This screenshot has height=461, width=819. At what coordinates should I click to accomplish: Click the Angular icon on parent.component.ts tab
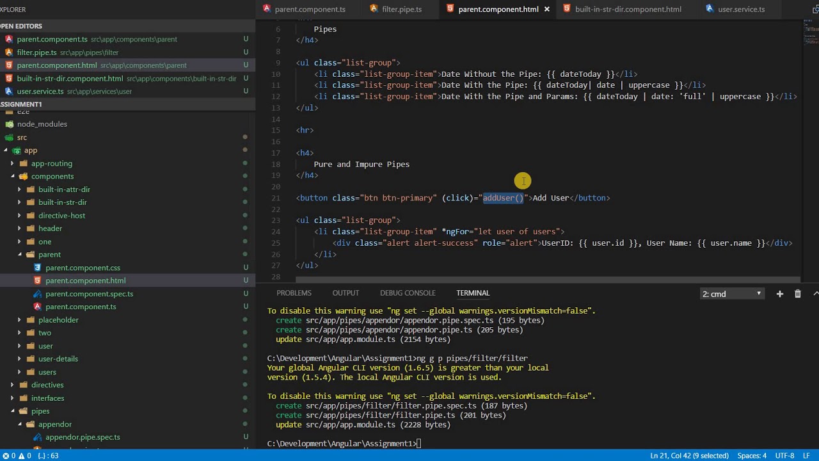point(267,9)
